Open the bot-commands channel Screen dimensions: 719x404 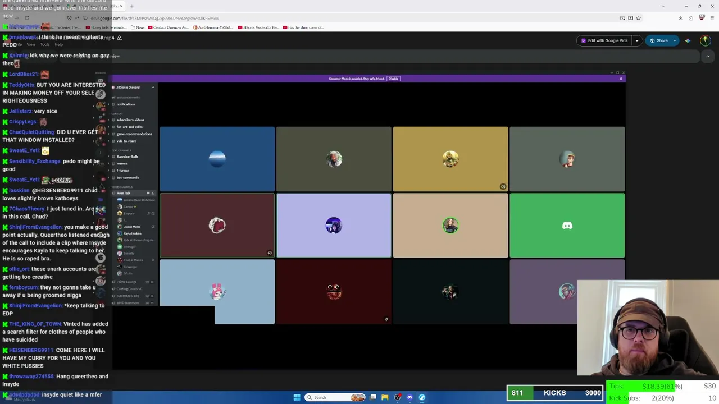click(x=128, y=177)
